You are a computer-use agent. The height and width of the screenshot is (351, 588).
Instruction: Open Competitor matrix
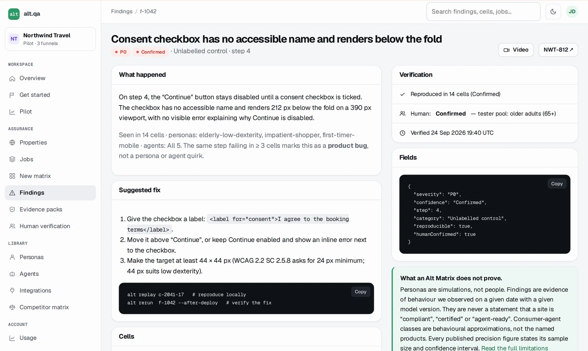[x=50, y=307]
